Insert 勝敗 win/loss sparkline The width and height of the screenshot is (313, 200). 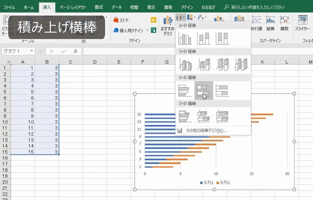click(285, 23)
